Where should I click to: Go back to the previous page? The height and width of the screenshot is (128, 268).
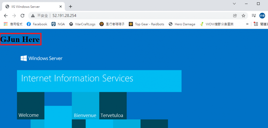pyautogui.click(x=6, y=16)
